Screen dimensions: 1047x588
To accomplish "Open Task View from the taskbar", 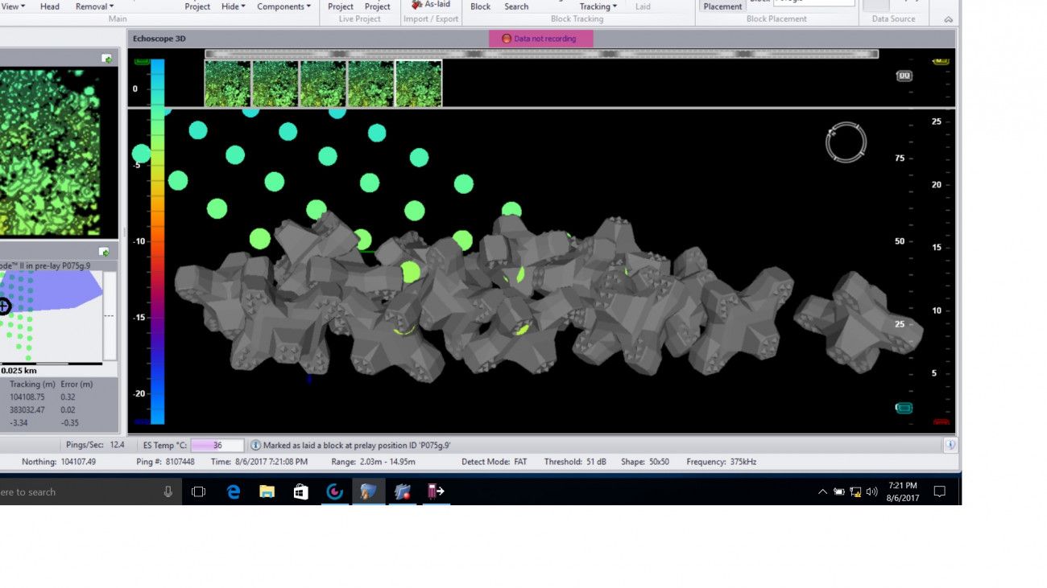I will click(199, 491).
